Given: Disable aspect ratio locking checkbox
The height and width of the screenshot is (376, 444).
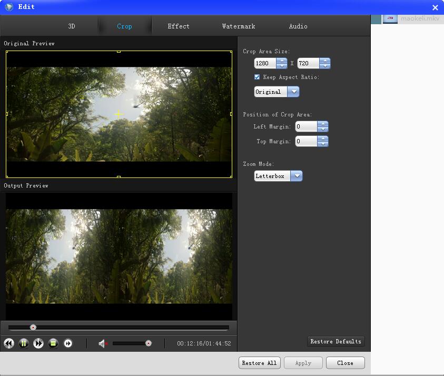Looking at the screenshot, I should [257, 77].
